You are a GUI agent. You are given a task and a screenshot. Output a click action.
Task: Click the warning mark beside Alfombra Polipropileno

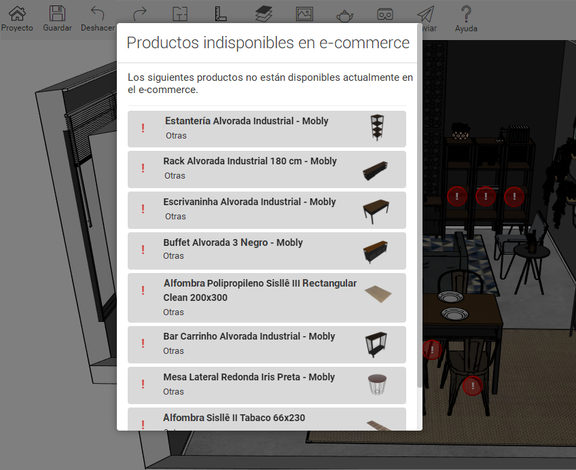[143, 290]
